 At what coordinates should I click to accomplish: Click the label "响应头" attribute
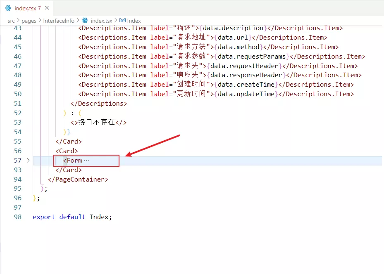(176, 75)
